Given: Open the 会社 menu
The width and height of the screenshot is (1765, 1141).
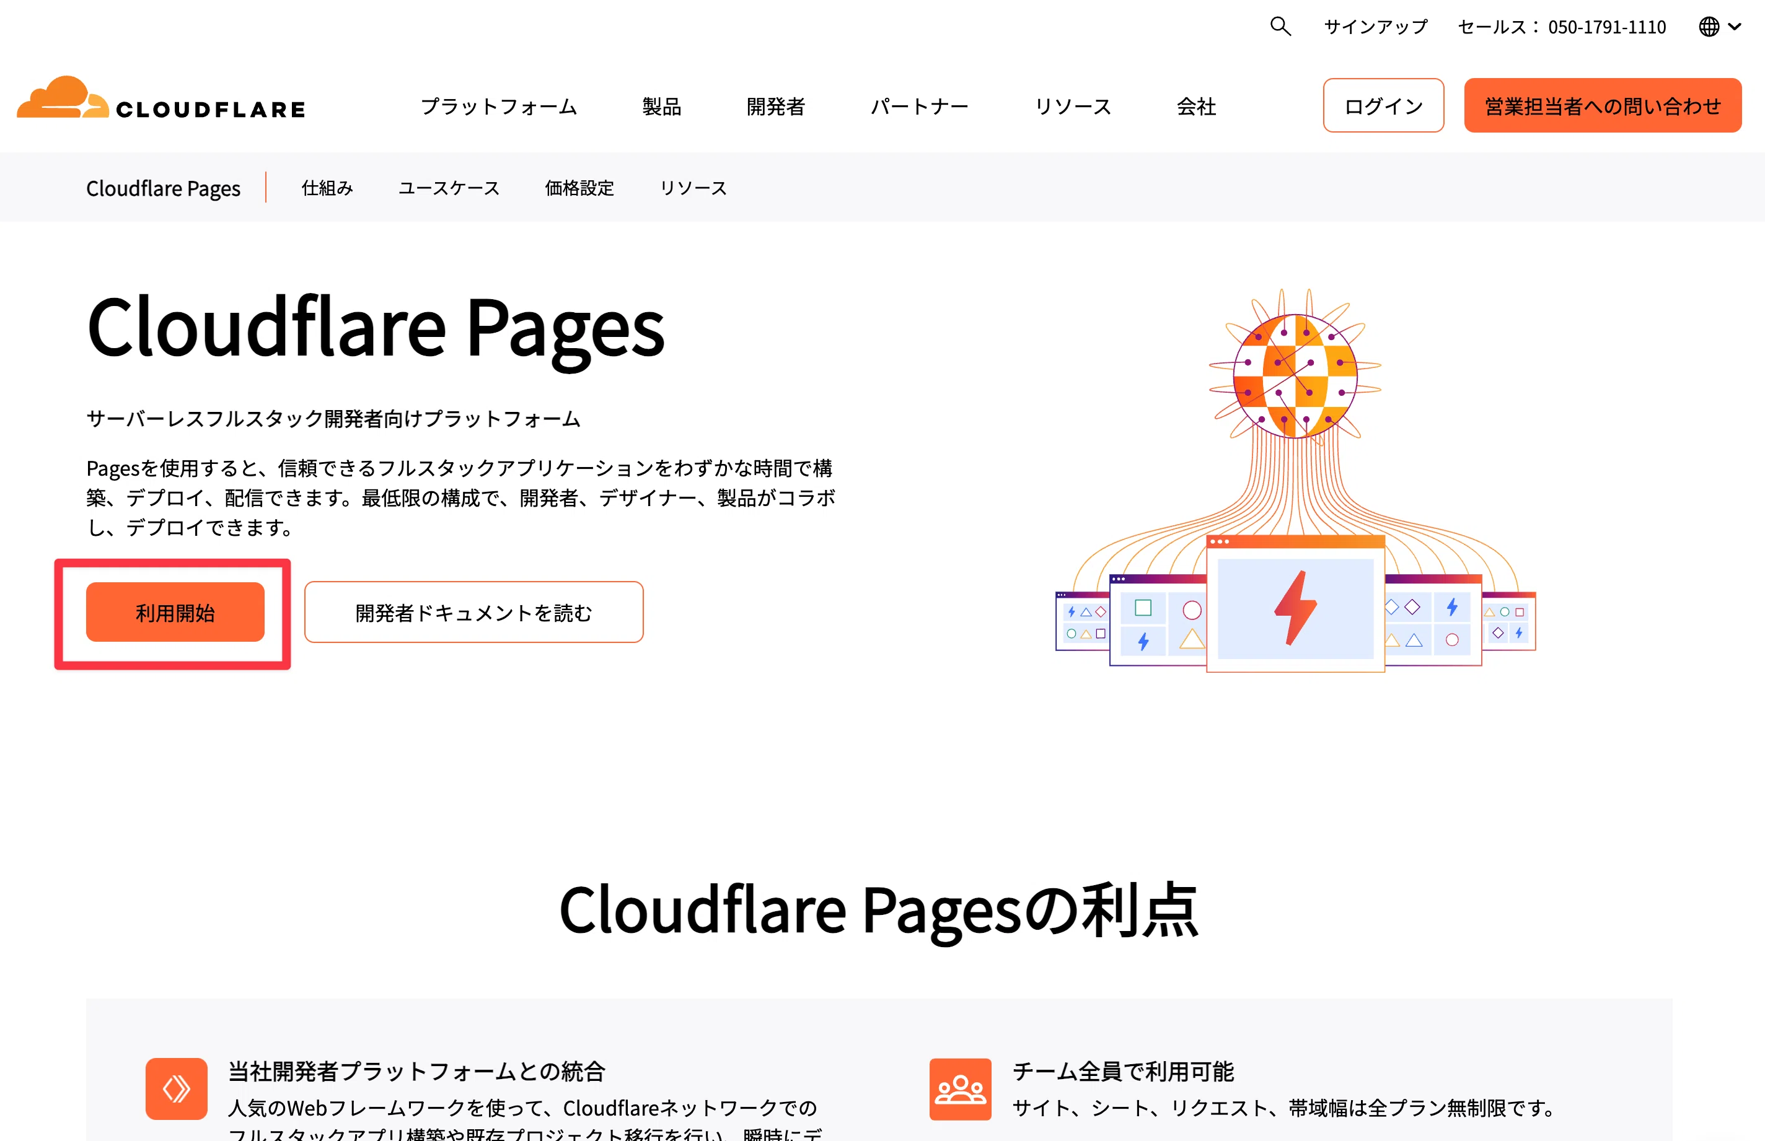Looking at the screenshot, I should click(1197, 106).
